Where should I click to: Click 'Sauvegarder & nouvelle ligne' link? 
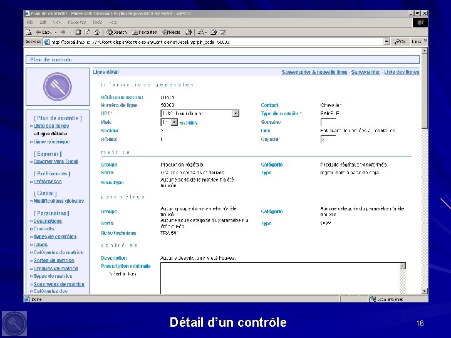pyautogui.click(x=314, y=72)
